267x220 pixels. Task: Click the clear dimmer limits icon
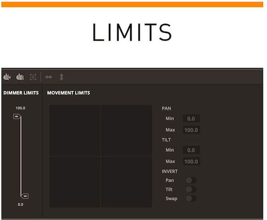[7, 77]
